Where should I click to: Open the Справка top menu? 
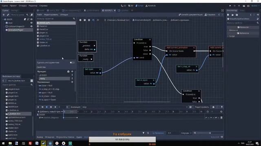coord(44,6)
